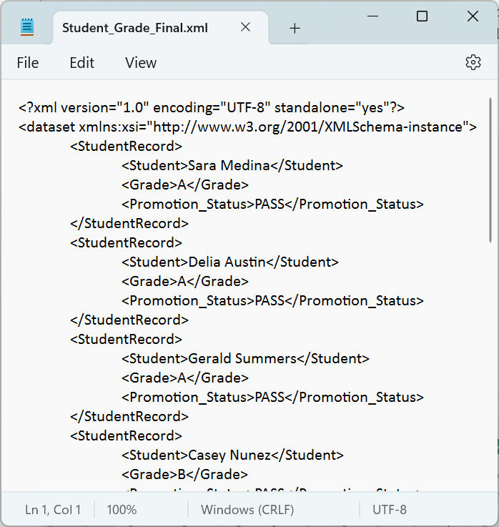Open the View menu
Image resolution: width=499 pixels, height=527 pixels.
141,63
